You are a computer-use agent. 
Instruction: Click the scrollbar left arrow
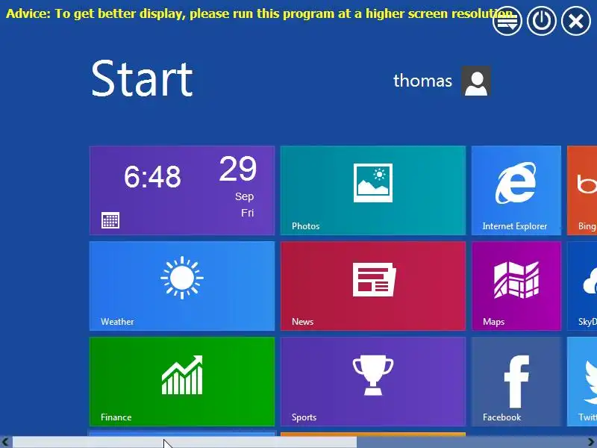pos(5,442)
